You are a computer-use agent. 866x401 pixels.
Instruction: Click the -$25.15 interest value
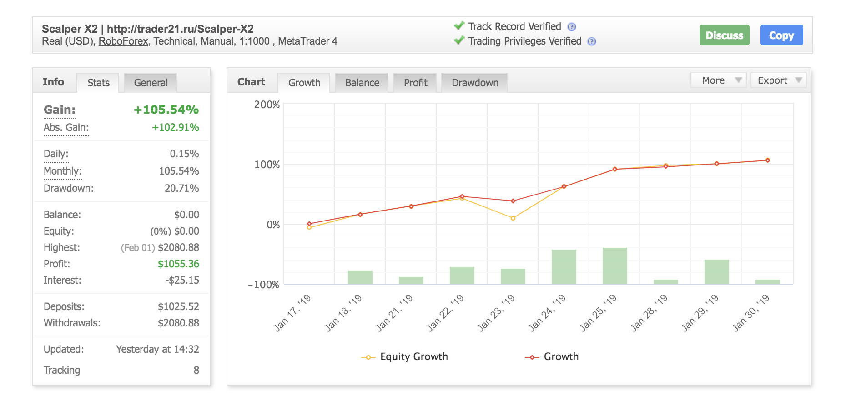pyautogui.click(x=182, y=281)
